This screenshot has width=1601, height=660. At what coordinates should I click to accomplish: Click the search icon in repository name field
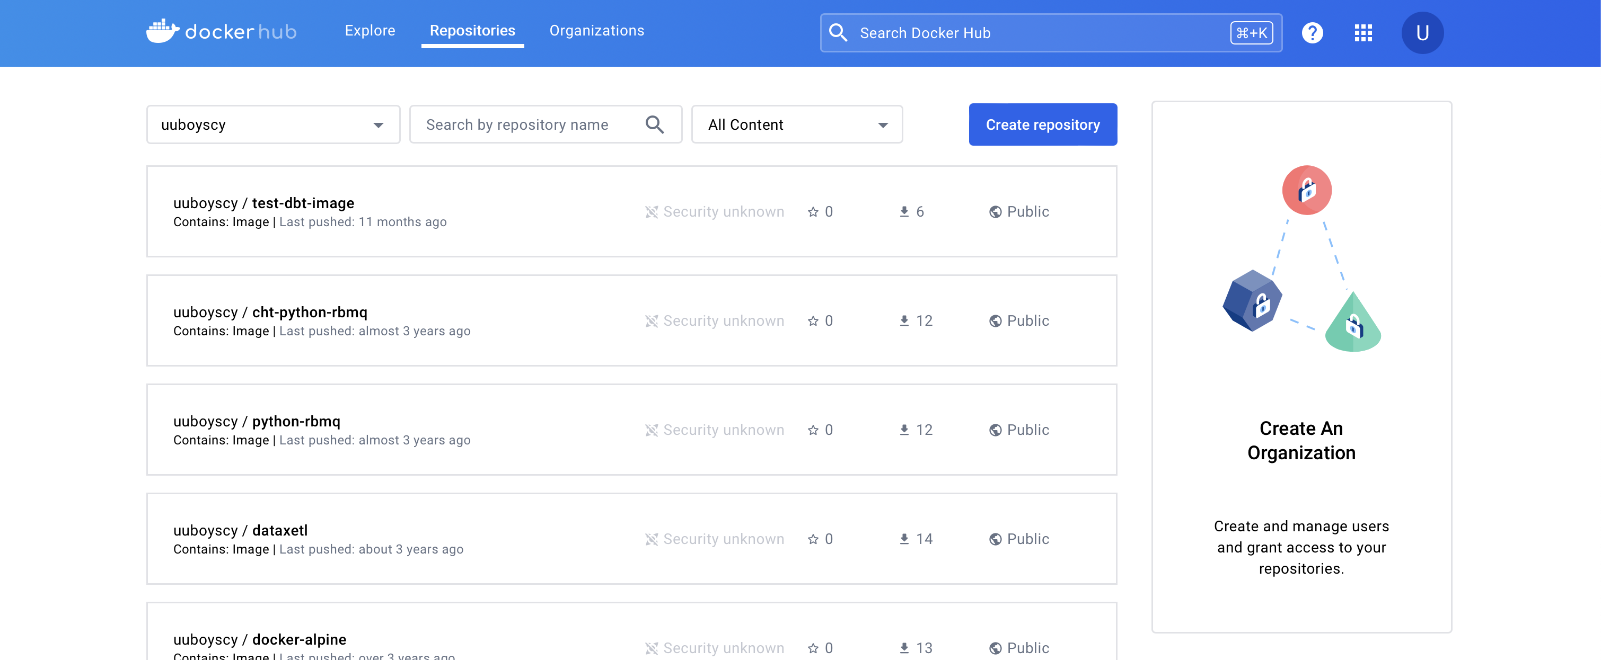coord(654,125)
